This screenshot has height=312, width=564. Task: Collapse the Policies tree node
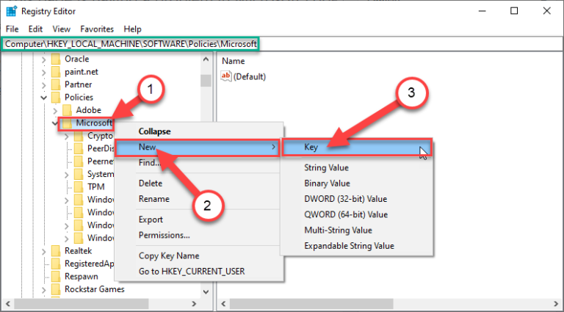pos(44,98)
